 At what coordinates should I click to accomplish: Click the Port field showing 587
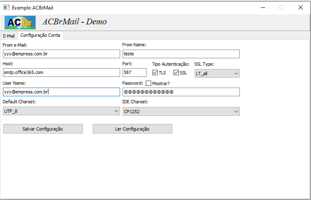click(x=134, y=73)
